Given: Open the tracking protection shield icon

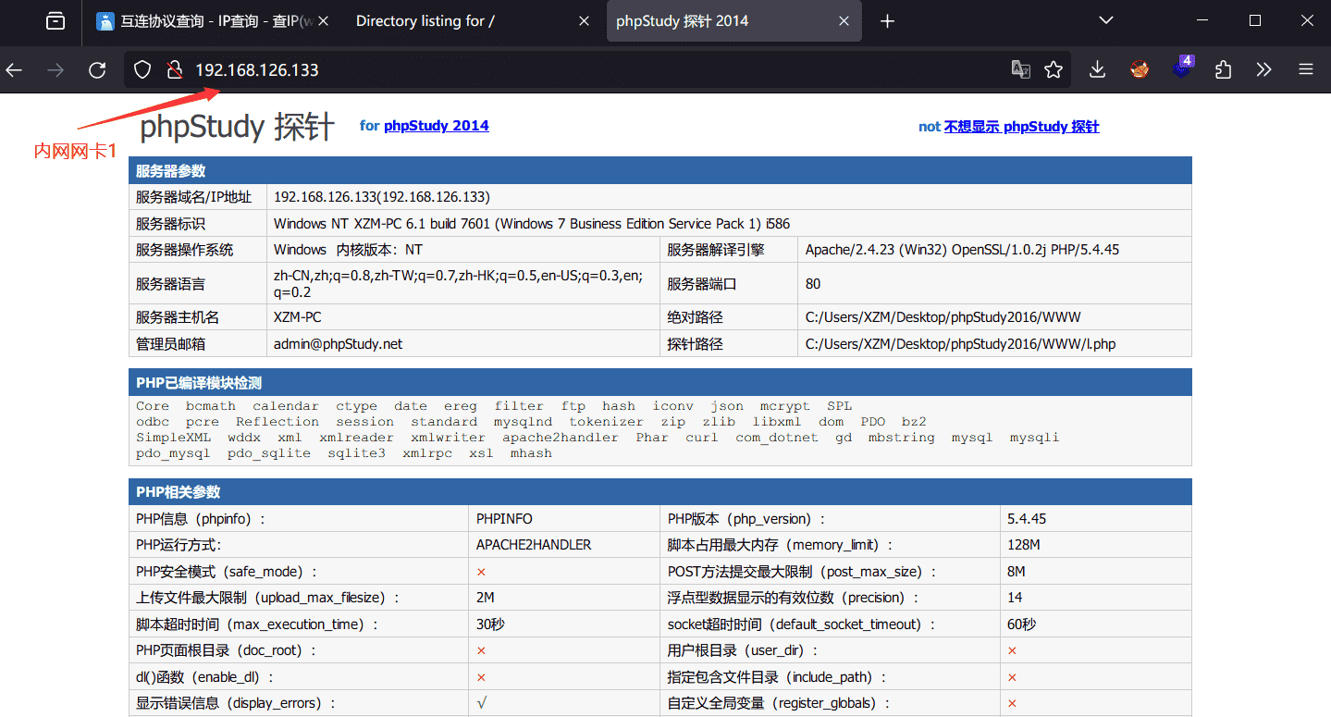Looking at the screenshot, I should 142,69.
